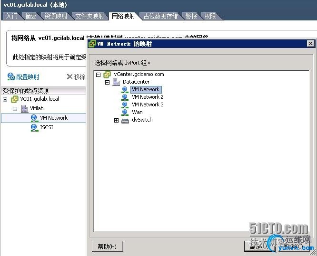The height and width of the screenshot is (256, 317).
Task: Collapse the VMlab datacenter node
Action: pos(15,109)
